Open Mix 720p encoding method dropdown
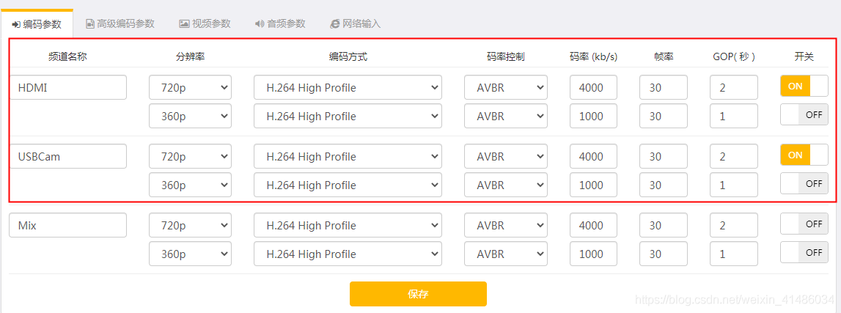The width and height of the screenshot is (841, 313). tap(348, 226)
